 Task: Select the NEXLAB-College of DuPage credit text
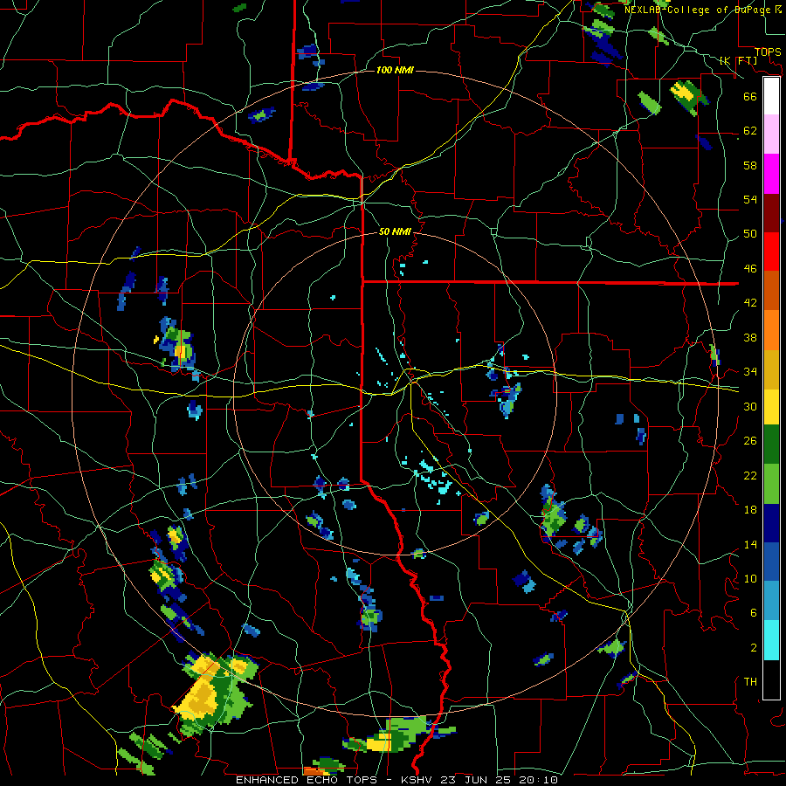[x=703, y=10]
